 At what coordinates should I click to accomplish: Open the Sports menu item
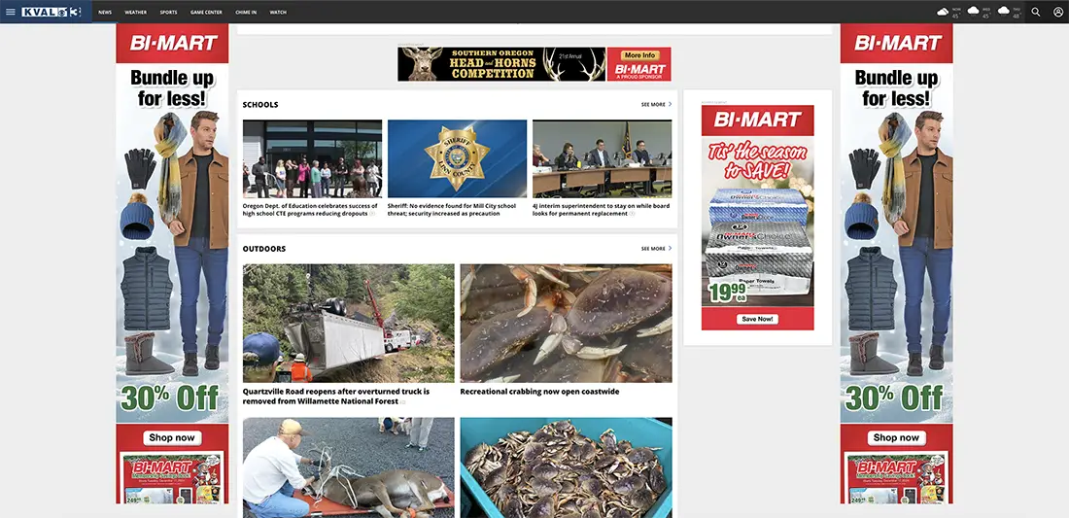[168, 13]
